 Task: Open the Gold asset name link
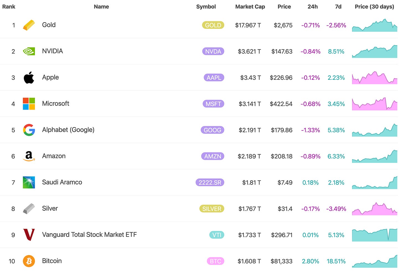point(49,25)
